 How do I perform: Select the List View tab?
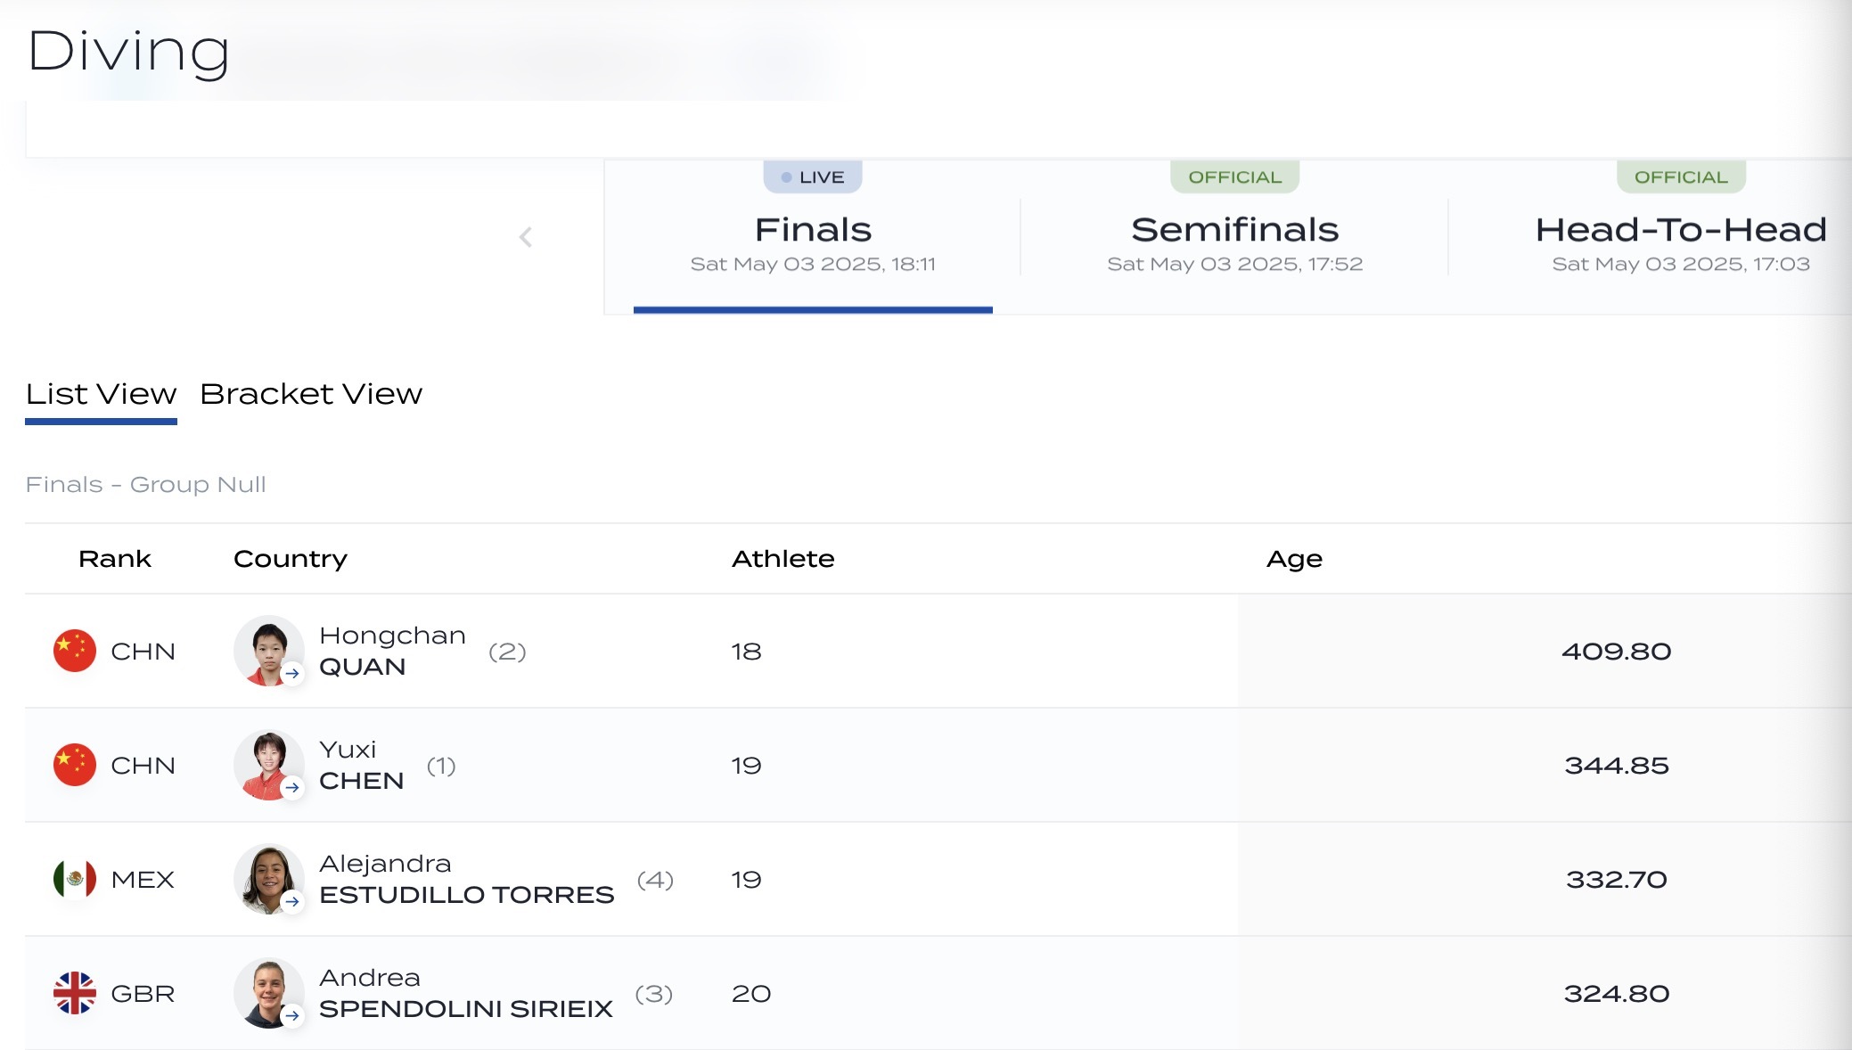tap(101, 394)
